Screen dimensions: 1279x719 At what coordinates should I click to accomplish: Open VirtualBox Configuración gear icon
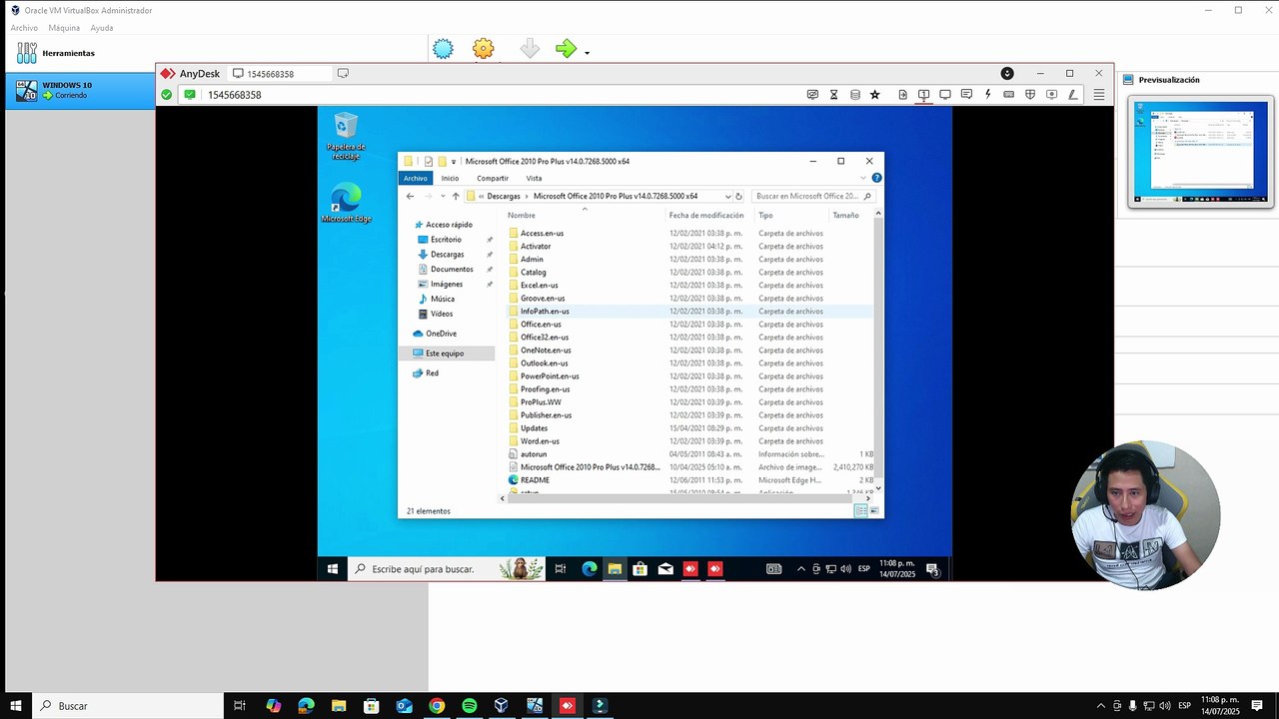484,49
